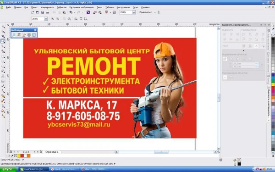The width and height of the screenshot is (275, 172).
Task: Collapse the Align and Distribute docker title arrow
Action: (x=265, y=25)
